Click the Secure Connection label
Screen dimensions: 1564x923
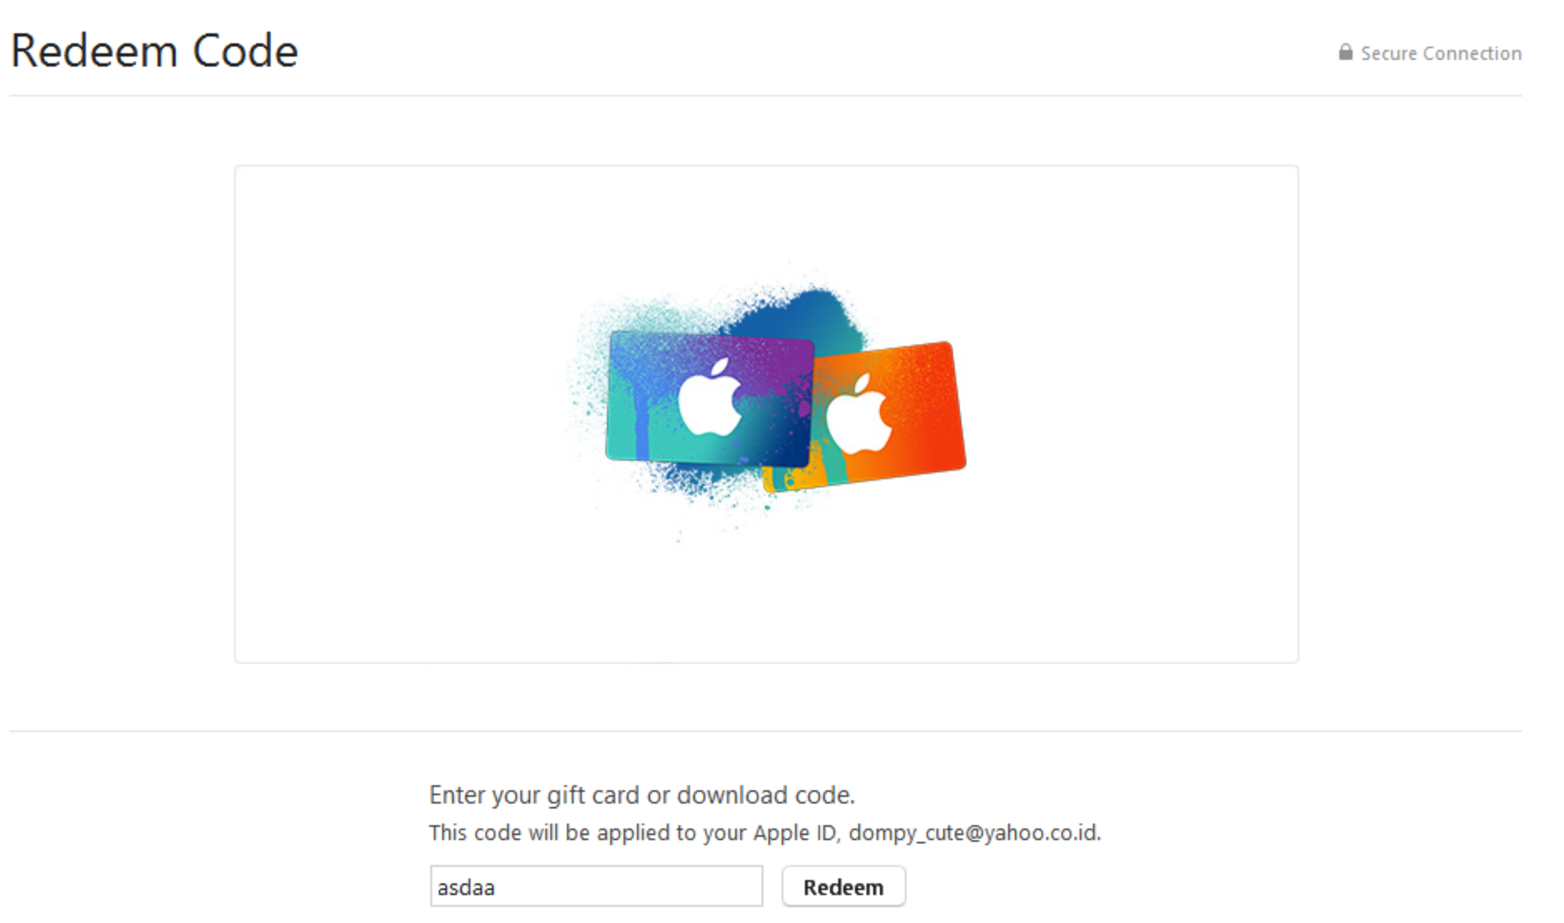tap(1441, 54)
